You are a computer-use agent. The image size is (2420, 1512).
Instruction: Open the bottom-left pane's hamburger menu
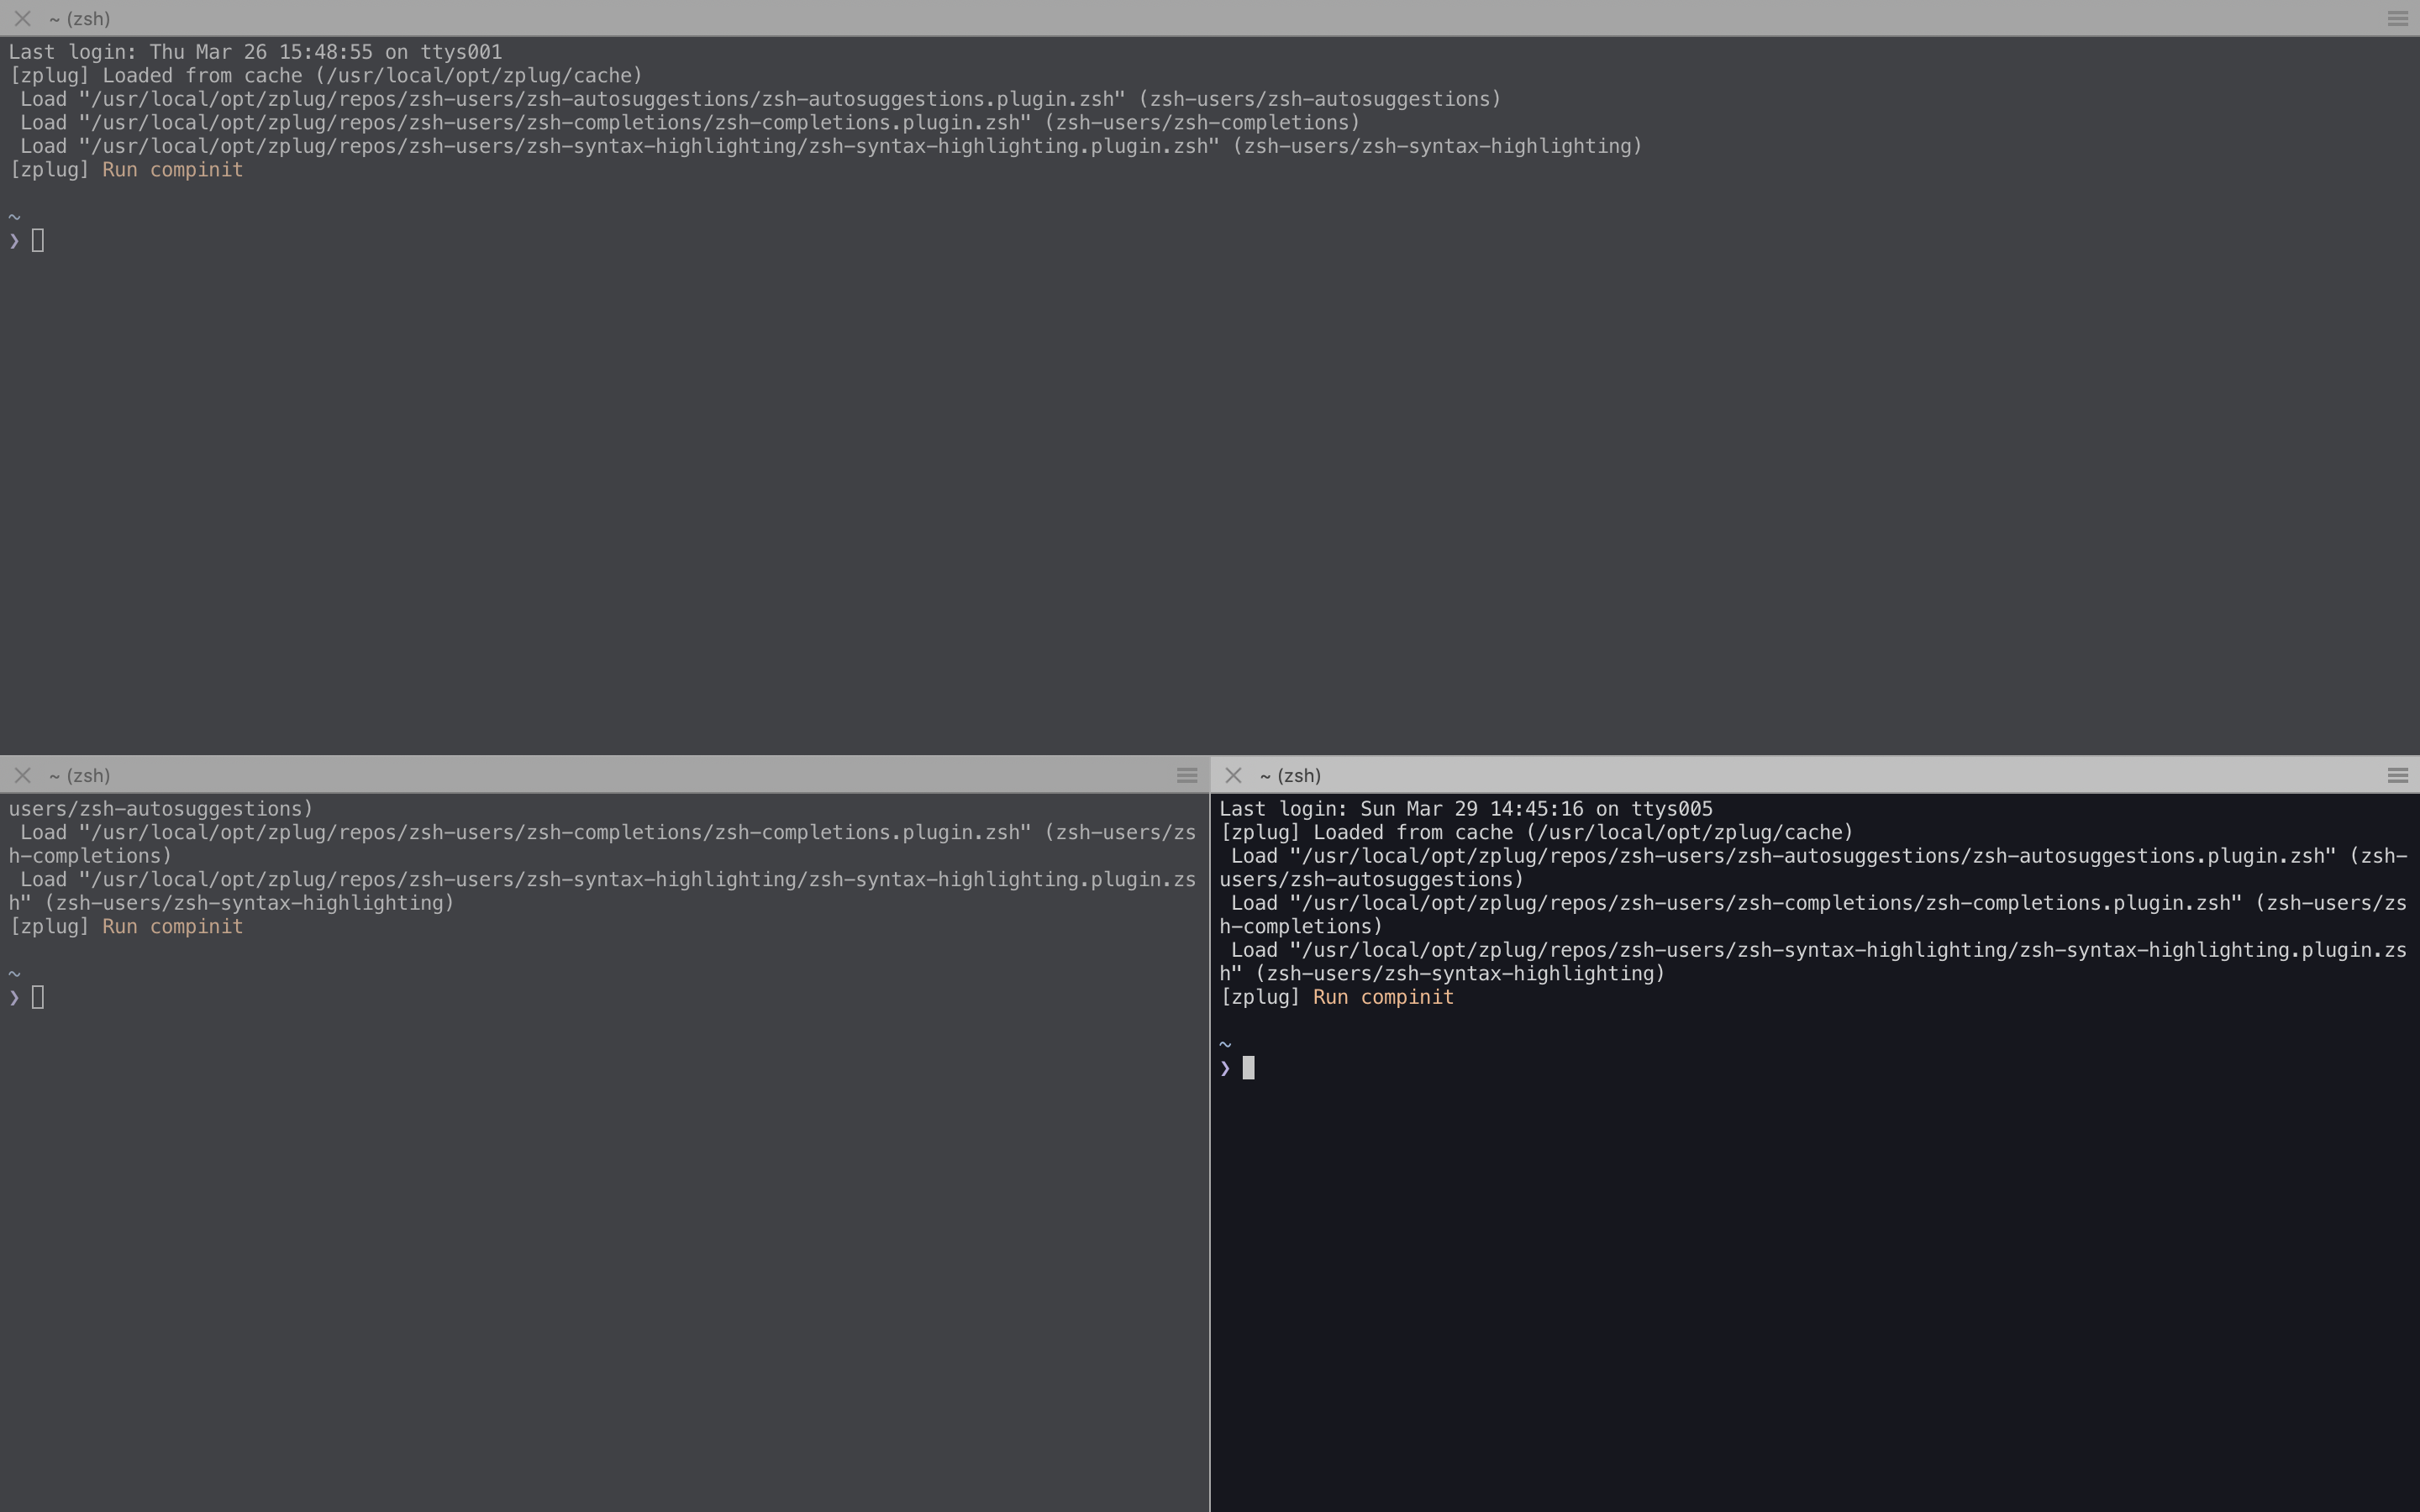pos(1187,776)
